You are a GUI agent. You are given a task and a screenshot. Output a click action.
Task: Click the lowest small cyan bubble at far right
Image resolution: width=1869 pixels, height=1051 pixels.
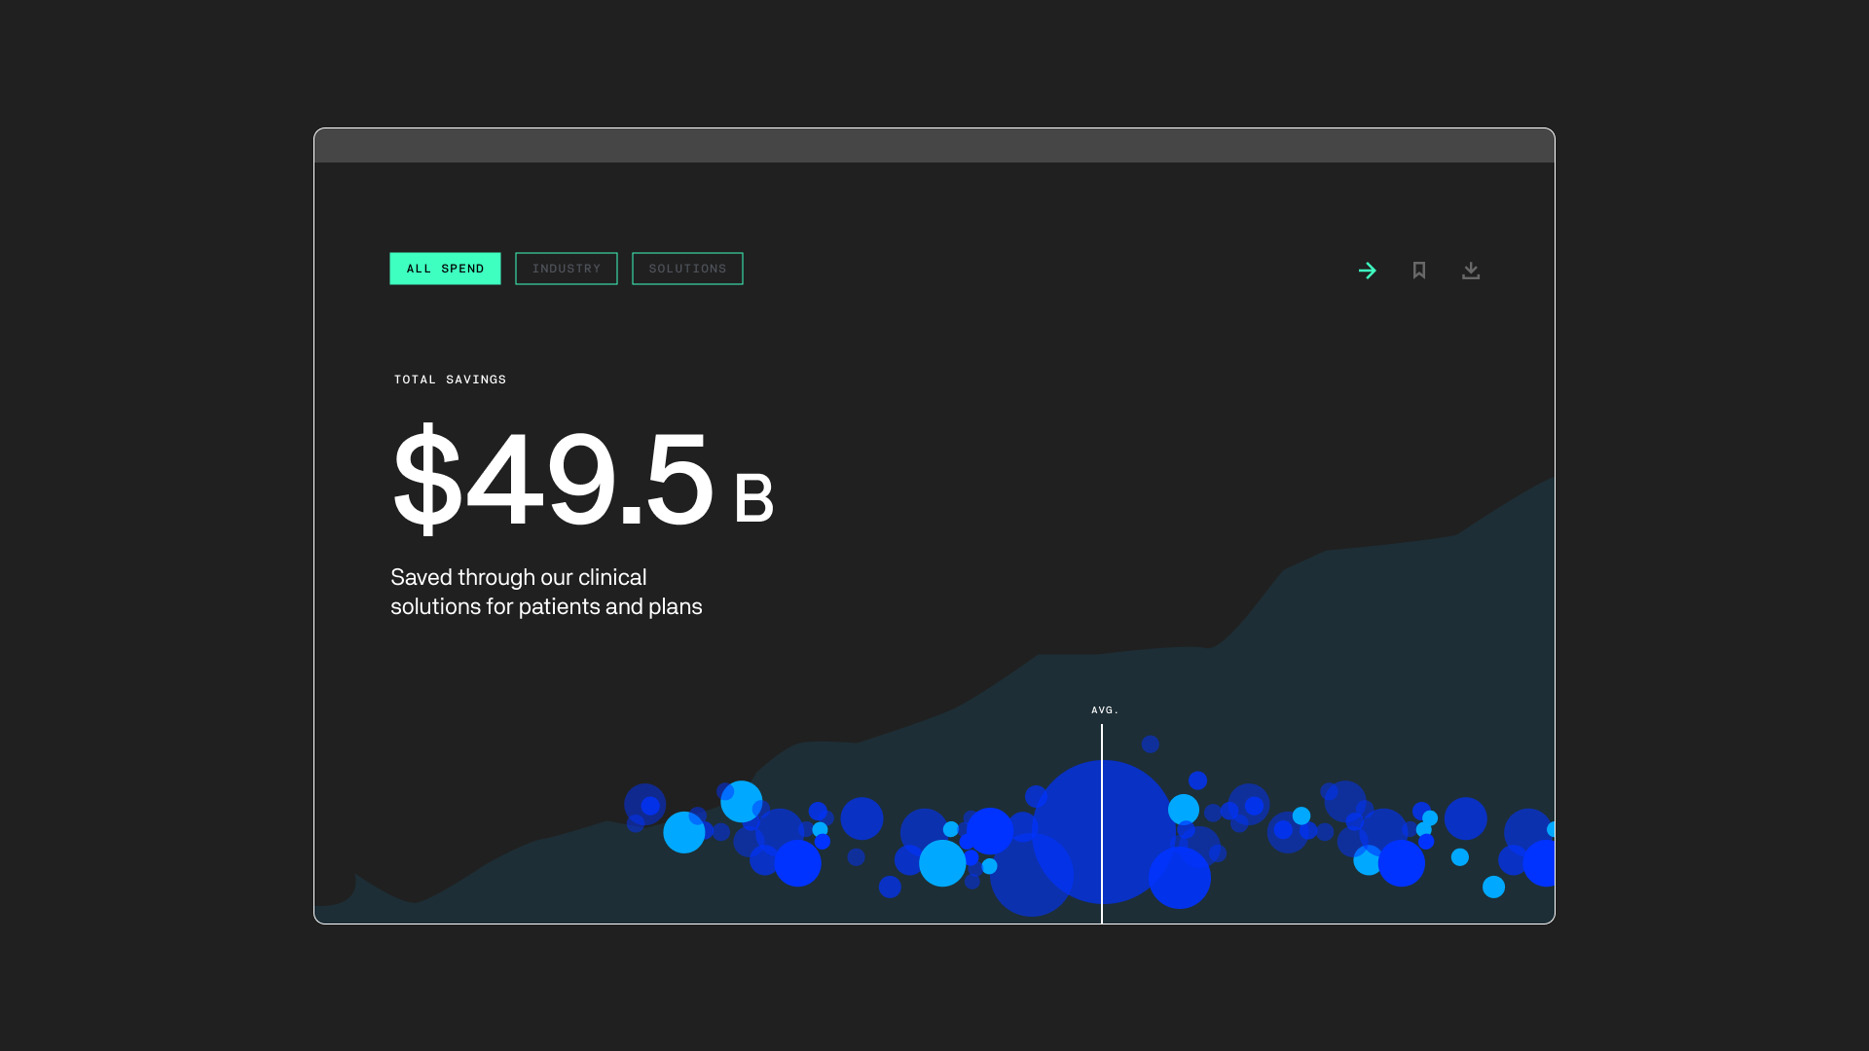click(x=1493, y=887)
